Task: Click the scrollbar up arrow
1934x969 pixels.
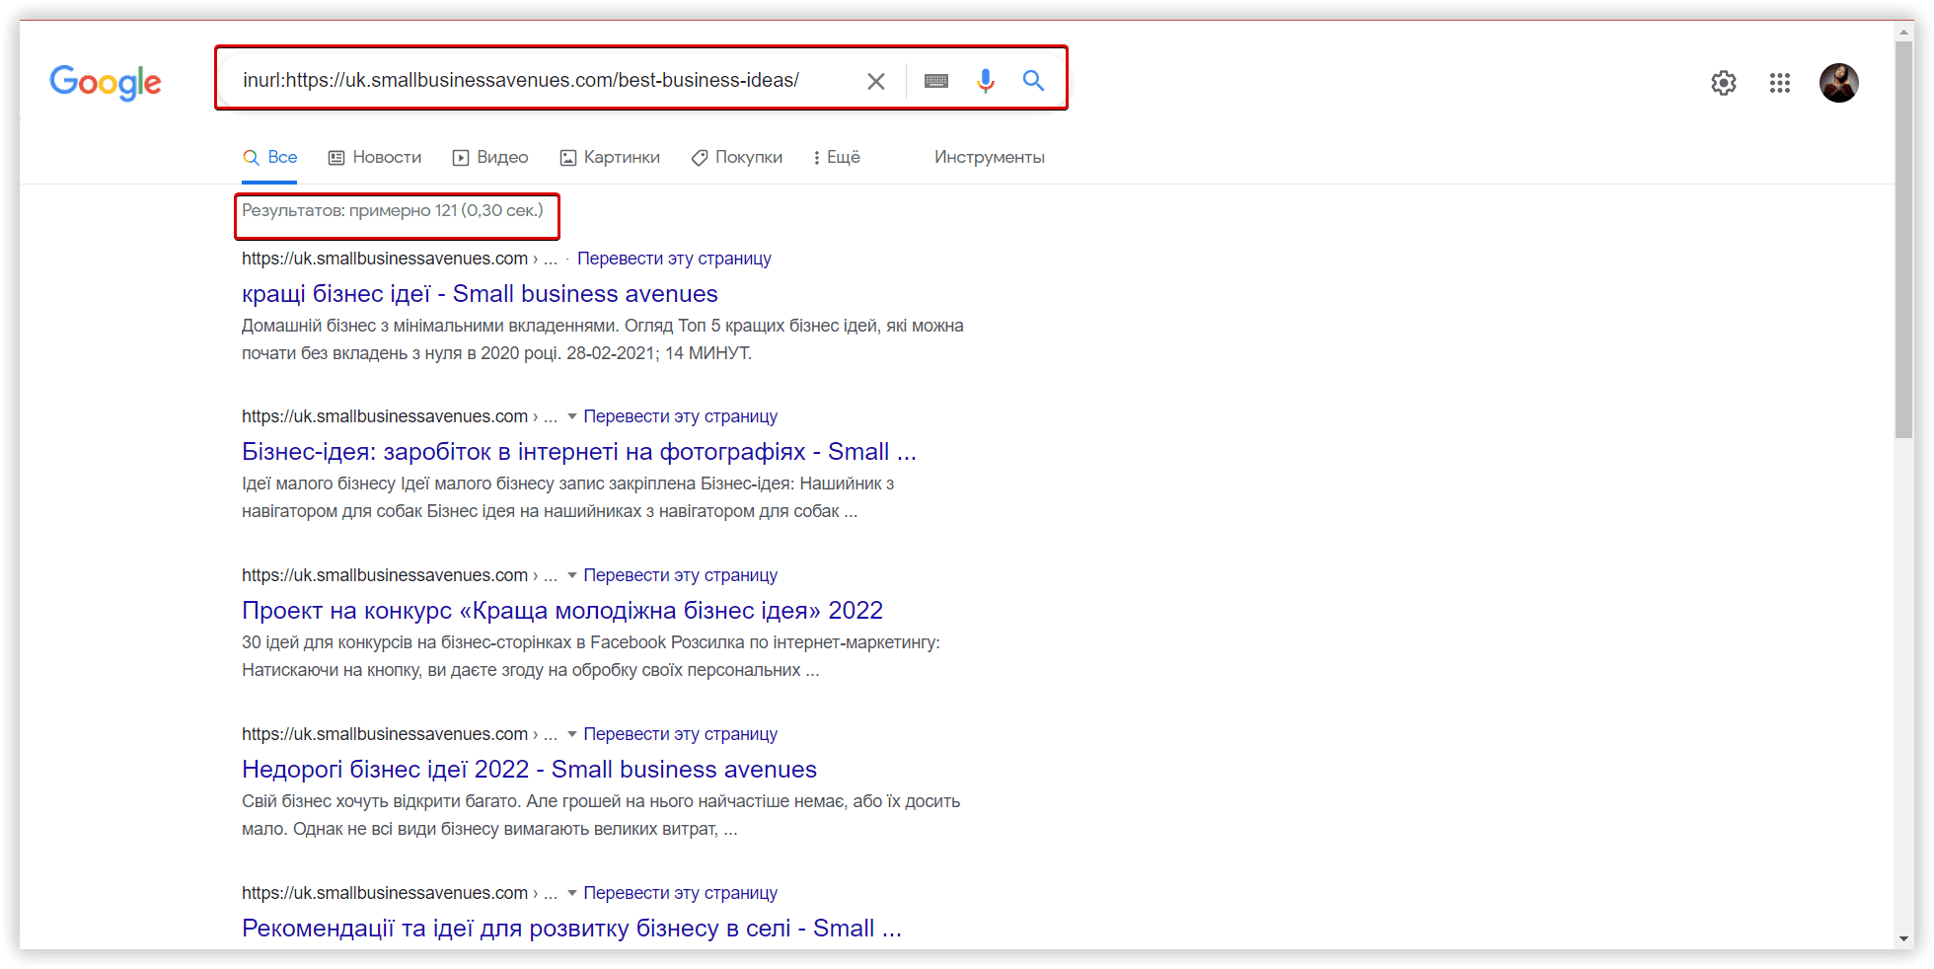Action: (1904, 32)
